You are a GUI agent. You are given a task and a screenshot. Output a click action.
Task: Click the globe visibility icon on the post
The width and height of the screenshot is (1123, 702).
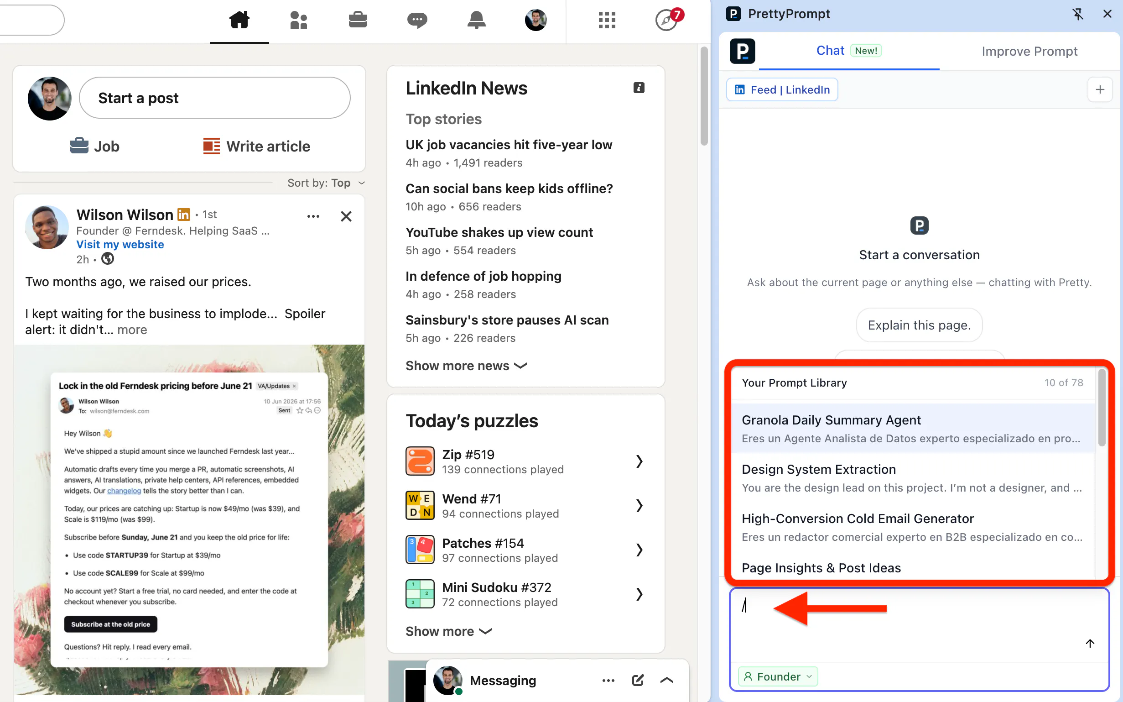point(108,259)
